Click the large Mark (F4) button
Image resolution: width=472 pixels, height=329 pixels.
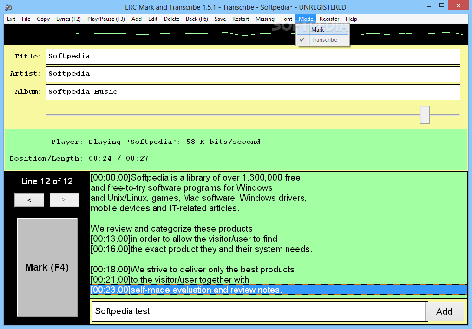(x=47, y=267)
